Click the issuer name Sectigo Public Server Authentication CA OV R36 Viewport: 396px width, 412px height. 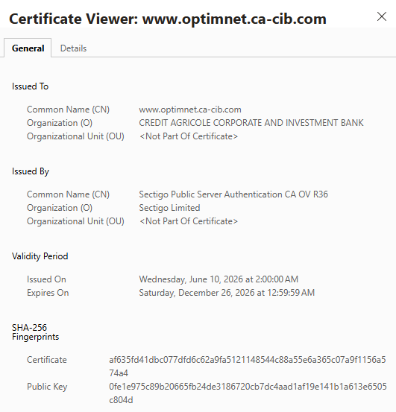233,194
